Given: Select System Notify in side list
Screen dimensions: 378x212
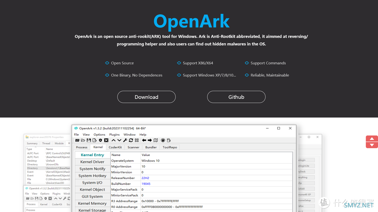Looking at the screenshot, I should pos(92,169).
